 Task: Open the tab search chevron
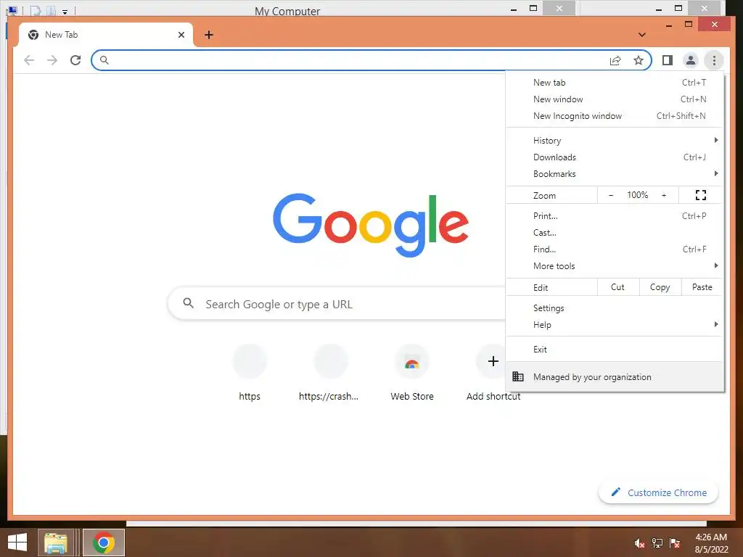(x=641, y=35)
